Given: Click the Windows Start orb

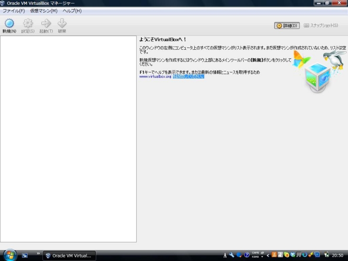Looking at the screenshot, I should click(x=10, y=255).
